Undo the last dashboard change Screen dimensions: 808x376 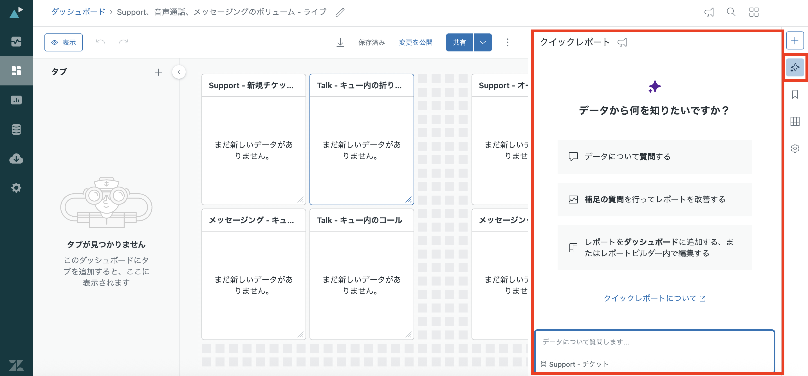tap(100, 42)
